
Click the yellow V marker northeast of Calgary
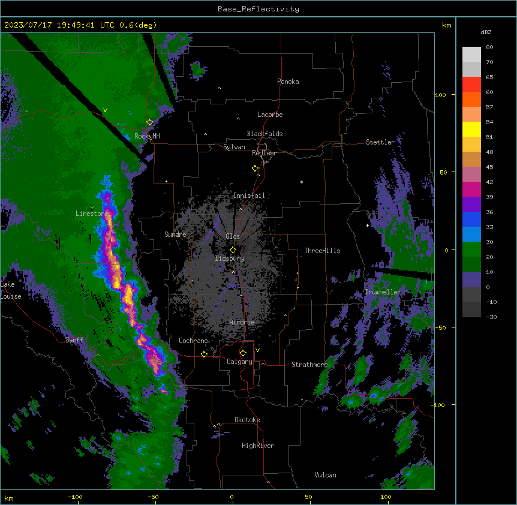pos(257,350)
